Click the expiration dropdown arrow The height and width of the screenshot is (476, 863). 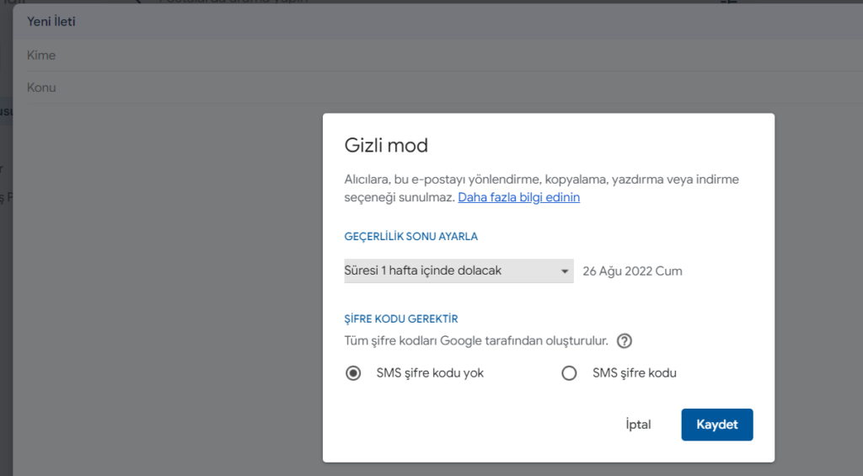click(565, 271)
